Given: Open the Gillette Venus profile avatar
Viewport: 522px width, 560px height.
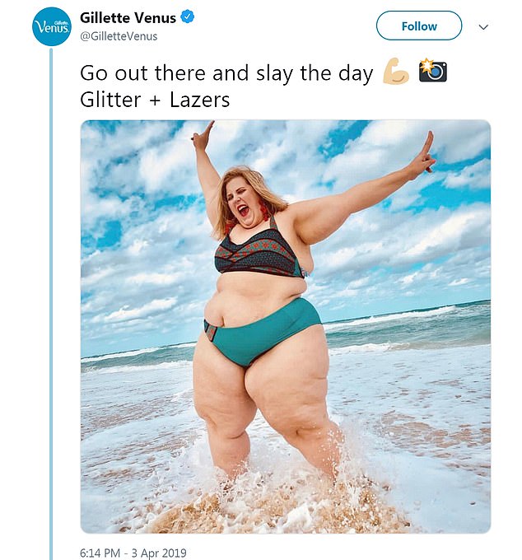Looking at the screenshot, I should click(52, 26).
